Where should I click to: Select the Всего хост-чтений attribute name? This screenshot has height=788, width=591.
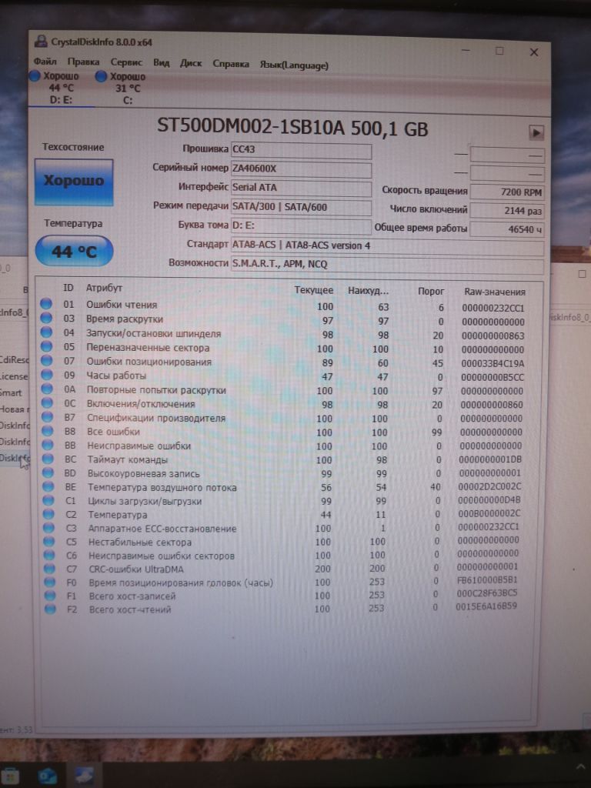pos(130,609)
